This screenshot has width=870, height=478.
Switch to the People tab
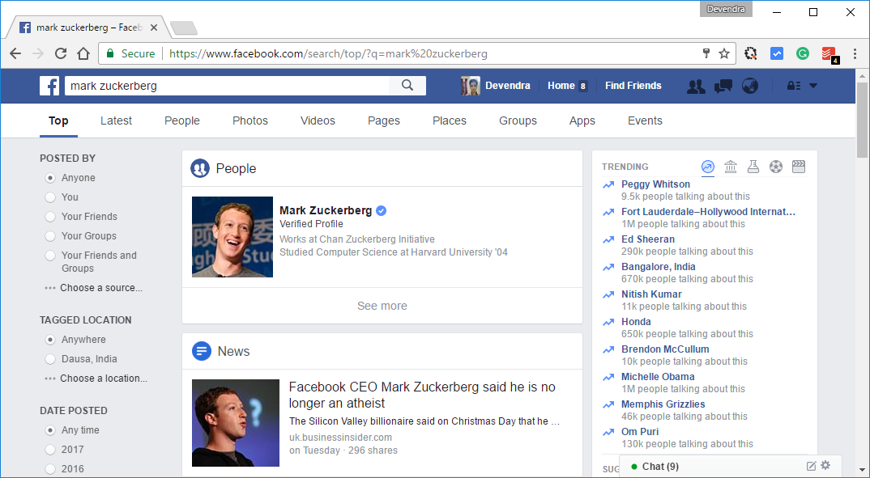(182, 121)
